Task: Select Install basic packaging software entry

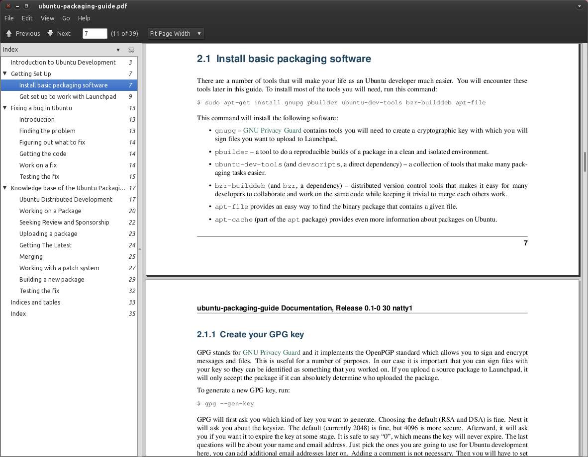Action: pos(69,85)
